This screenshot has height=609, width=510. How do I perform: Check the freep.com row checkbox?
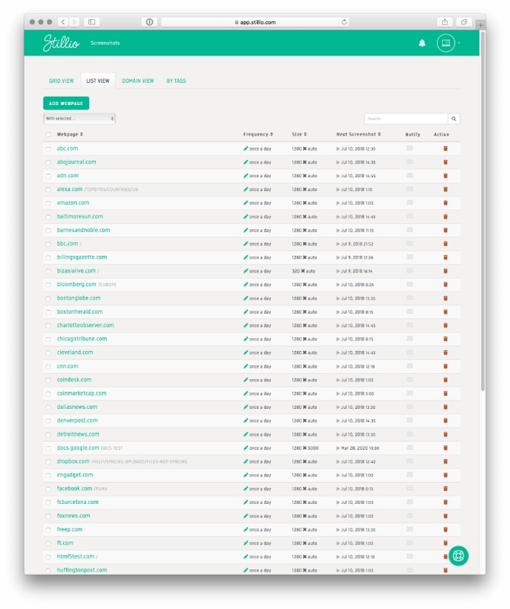[x=48, y=529]
